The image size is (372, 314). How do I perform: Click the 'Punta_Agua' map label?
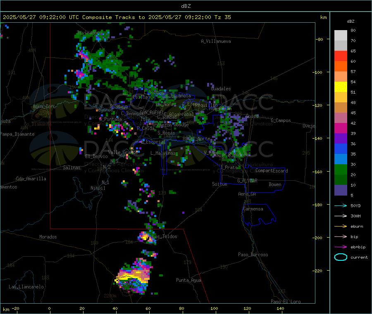188,280
